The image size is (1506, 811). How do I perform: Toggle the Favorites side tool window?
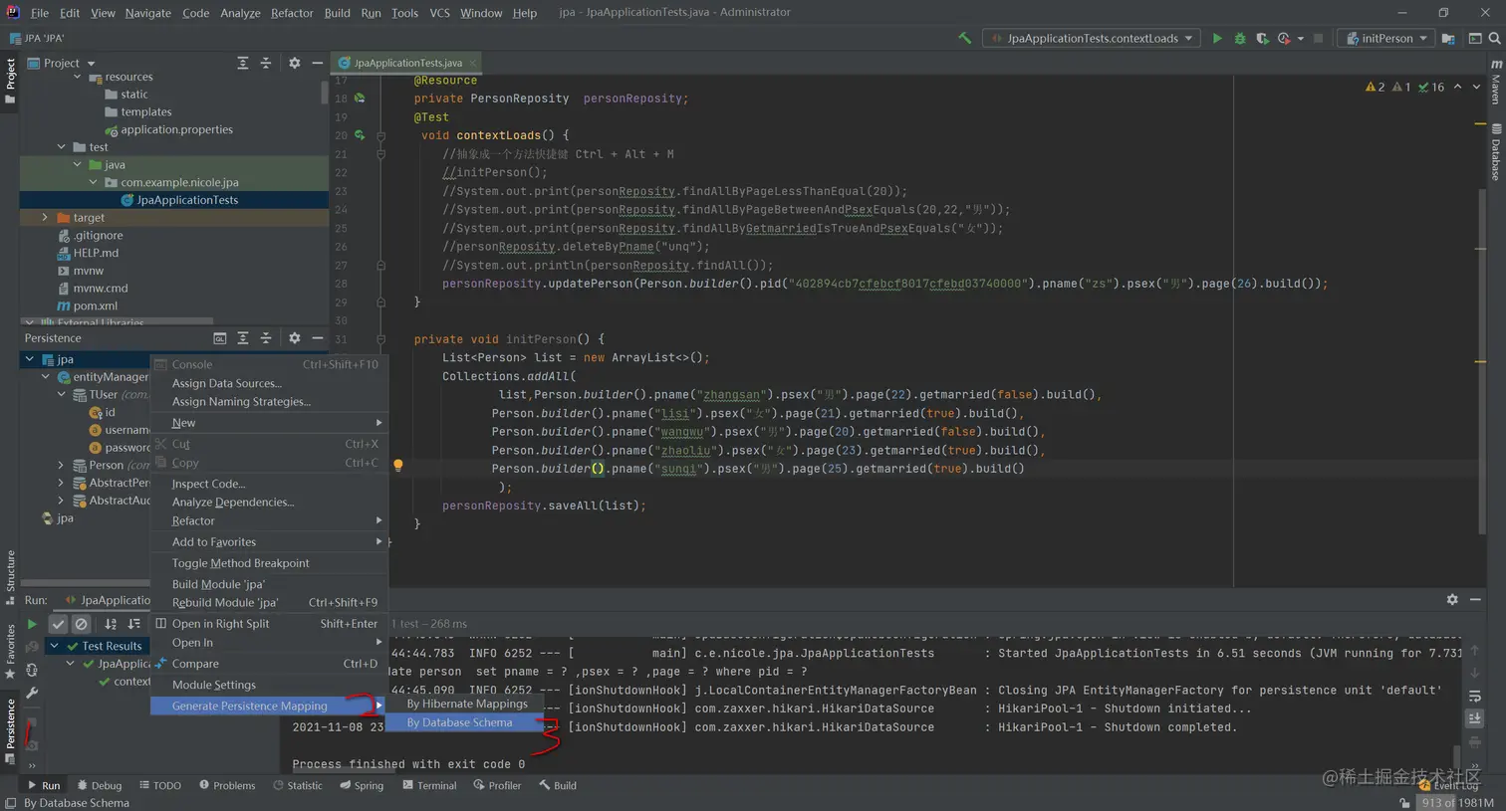coord(10,651)
